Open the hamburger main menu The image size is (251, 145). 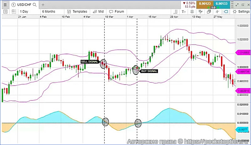click(5, 5)
